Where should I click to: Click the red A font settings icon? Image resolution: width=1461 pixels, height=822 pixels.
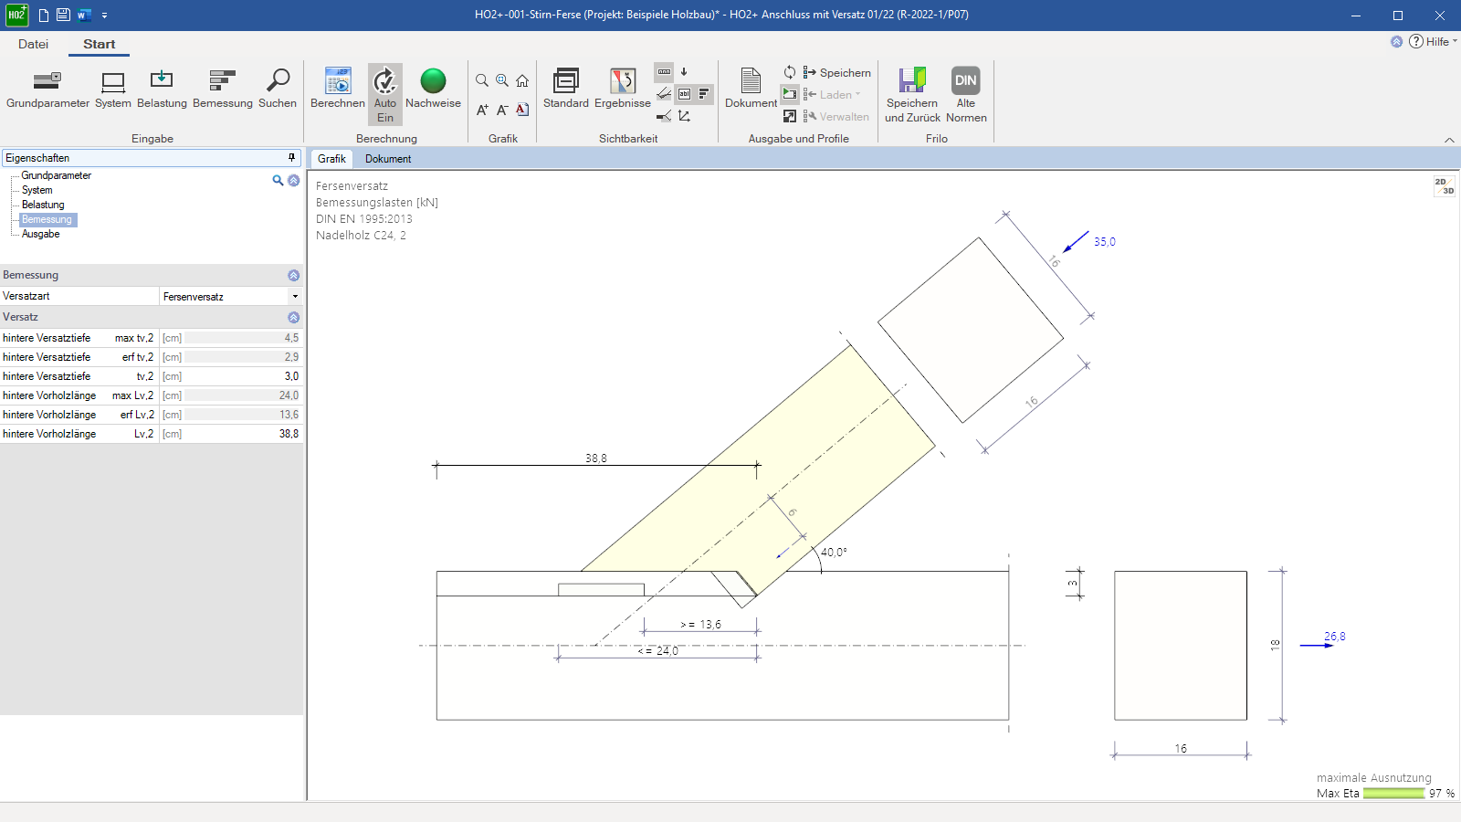(x=522, y=110)
